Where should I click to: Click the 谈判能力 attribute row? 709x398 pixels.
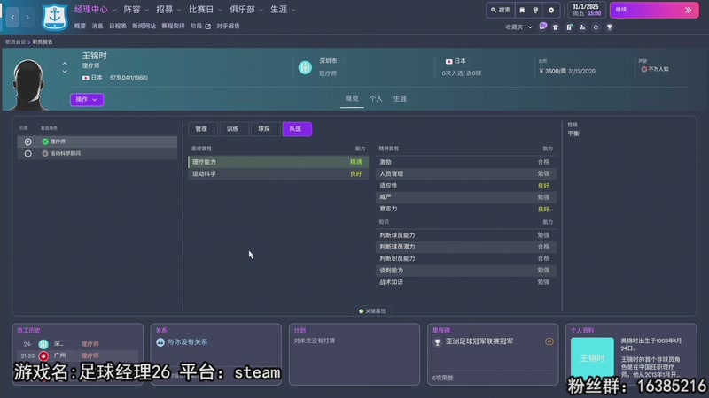click(466, 271)
